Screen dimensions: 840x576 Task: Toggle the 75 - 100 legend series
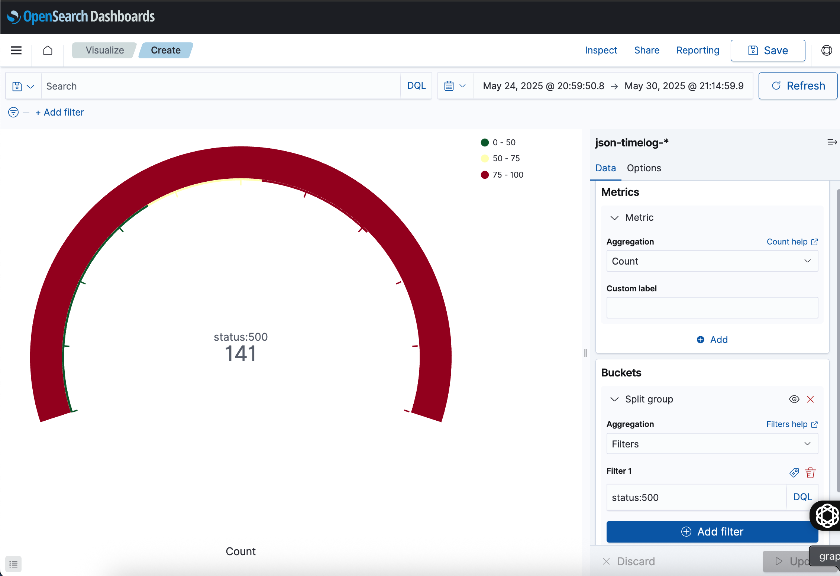pyautogui.click(x=508, y=175)
